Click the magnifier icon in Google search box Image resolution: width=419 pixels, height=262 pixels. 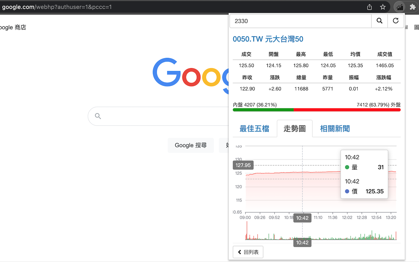click(98, 116)
